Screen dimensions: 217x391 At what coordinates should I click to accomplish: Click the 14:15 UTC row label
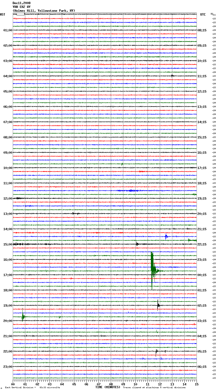(202, 122)
